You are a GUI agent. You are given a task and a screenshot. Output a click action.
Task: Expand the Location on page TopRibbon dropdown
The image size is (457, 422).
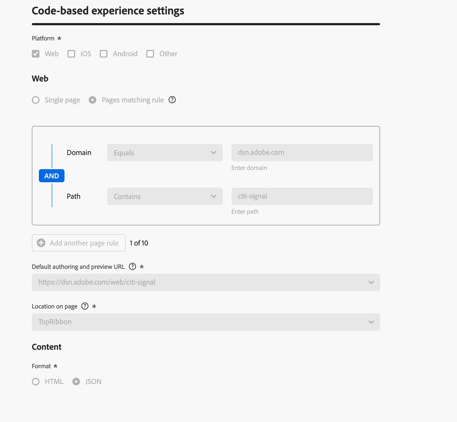[x=206, y=322]
